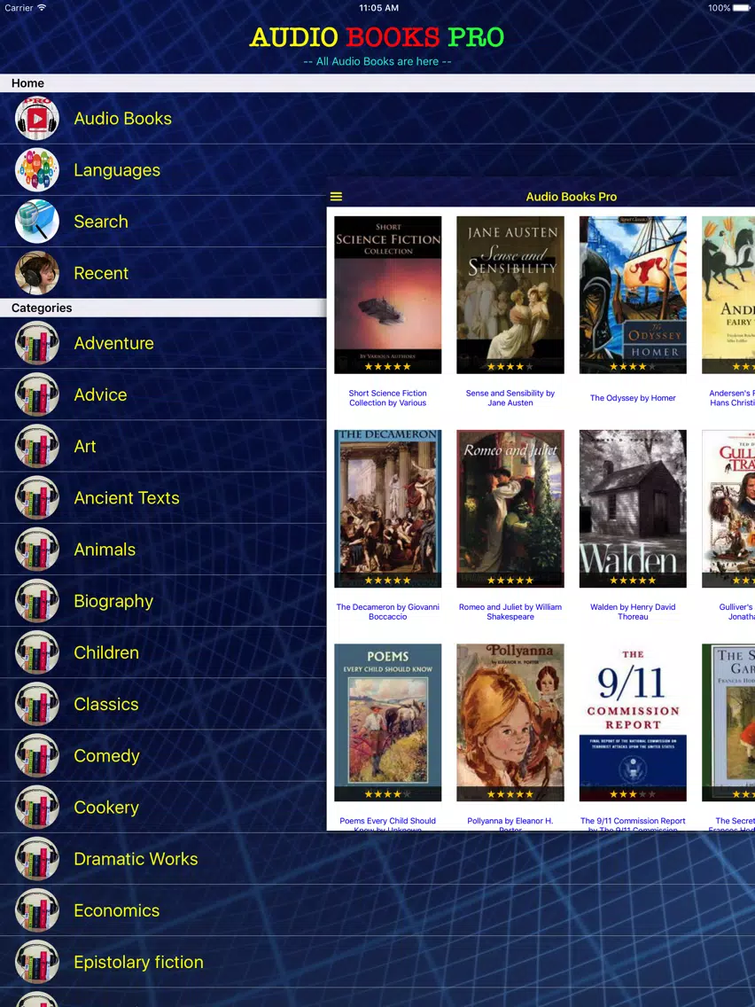
Task: Open Gulliver's Travels book cover
Action: coord(728,509)
